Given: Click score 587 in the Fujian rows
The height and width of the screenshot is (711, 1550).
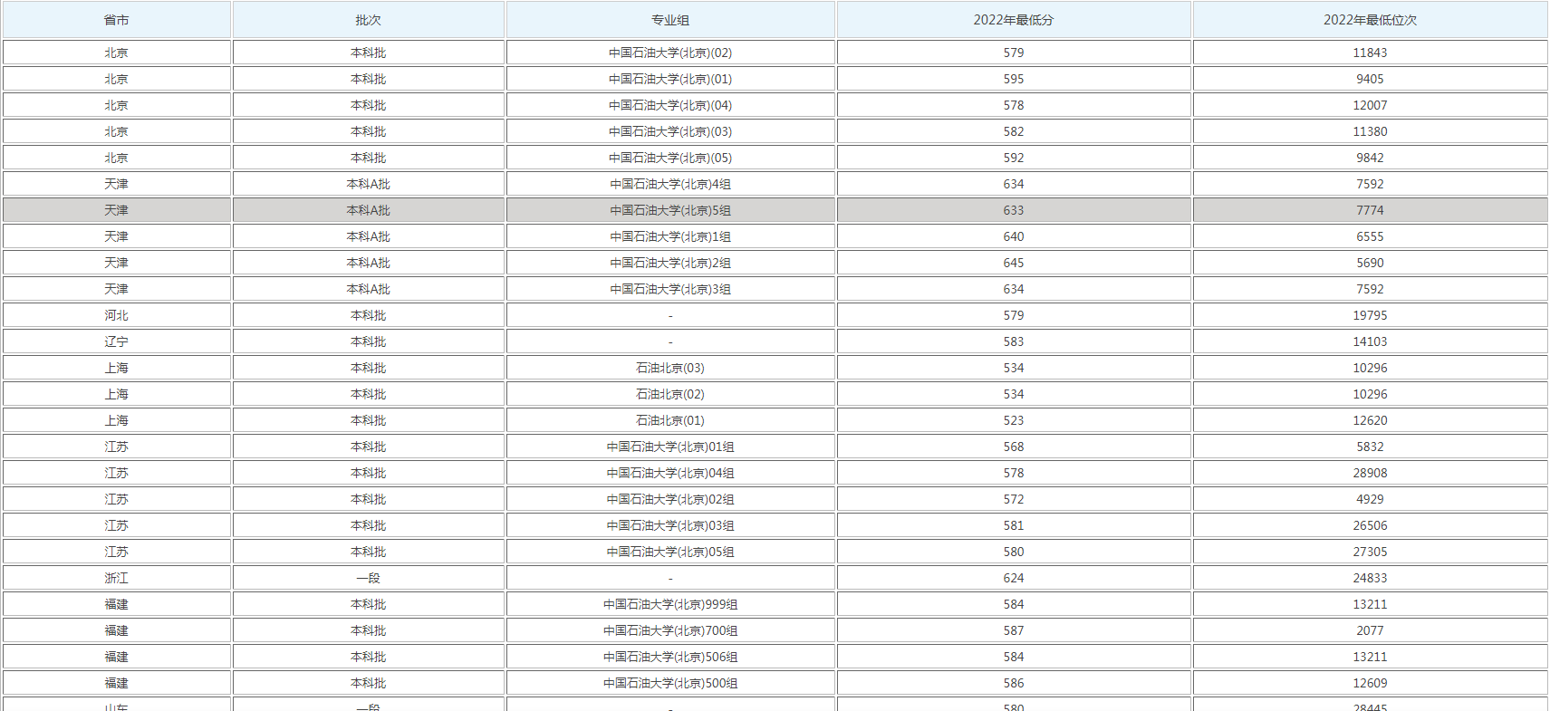Looking at the screenshot, I should (1014, 630).
